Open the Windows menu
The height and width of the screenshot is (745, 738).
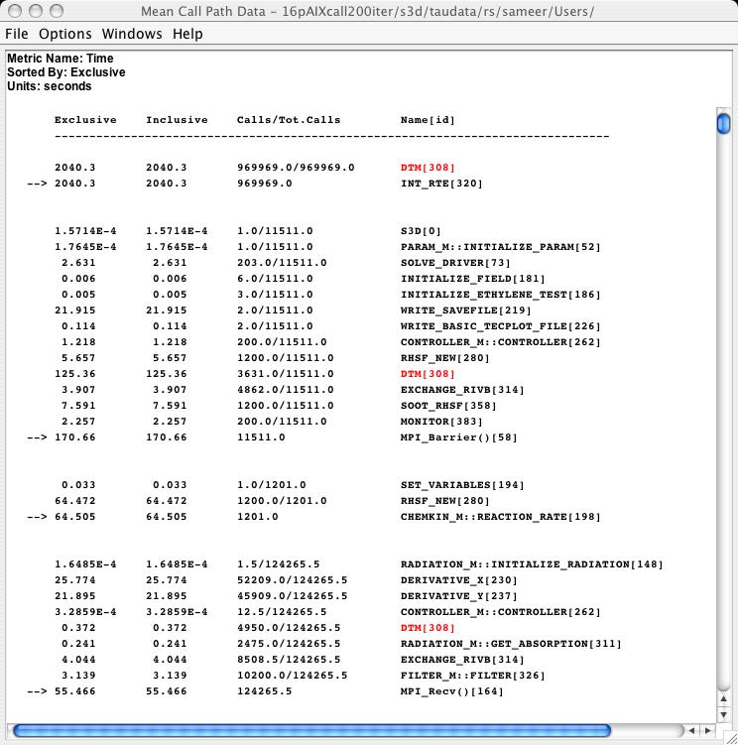pyautogui.click(x=132, y=34)
